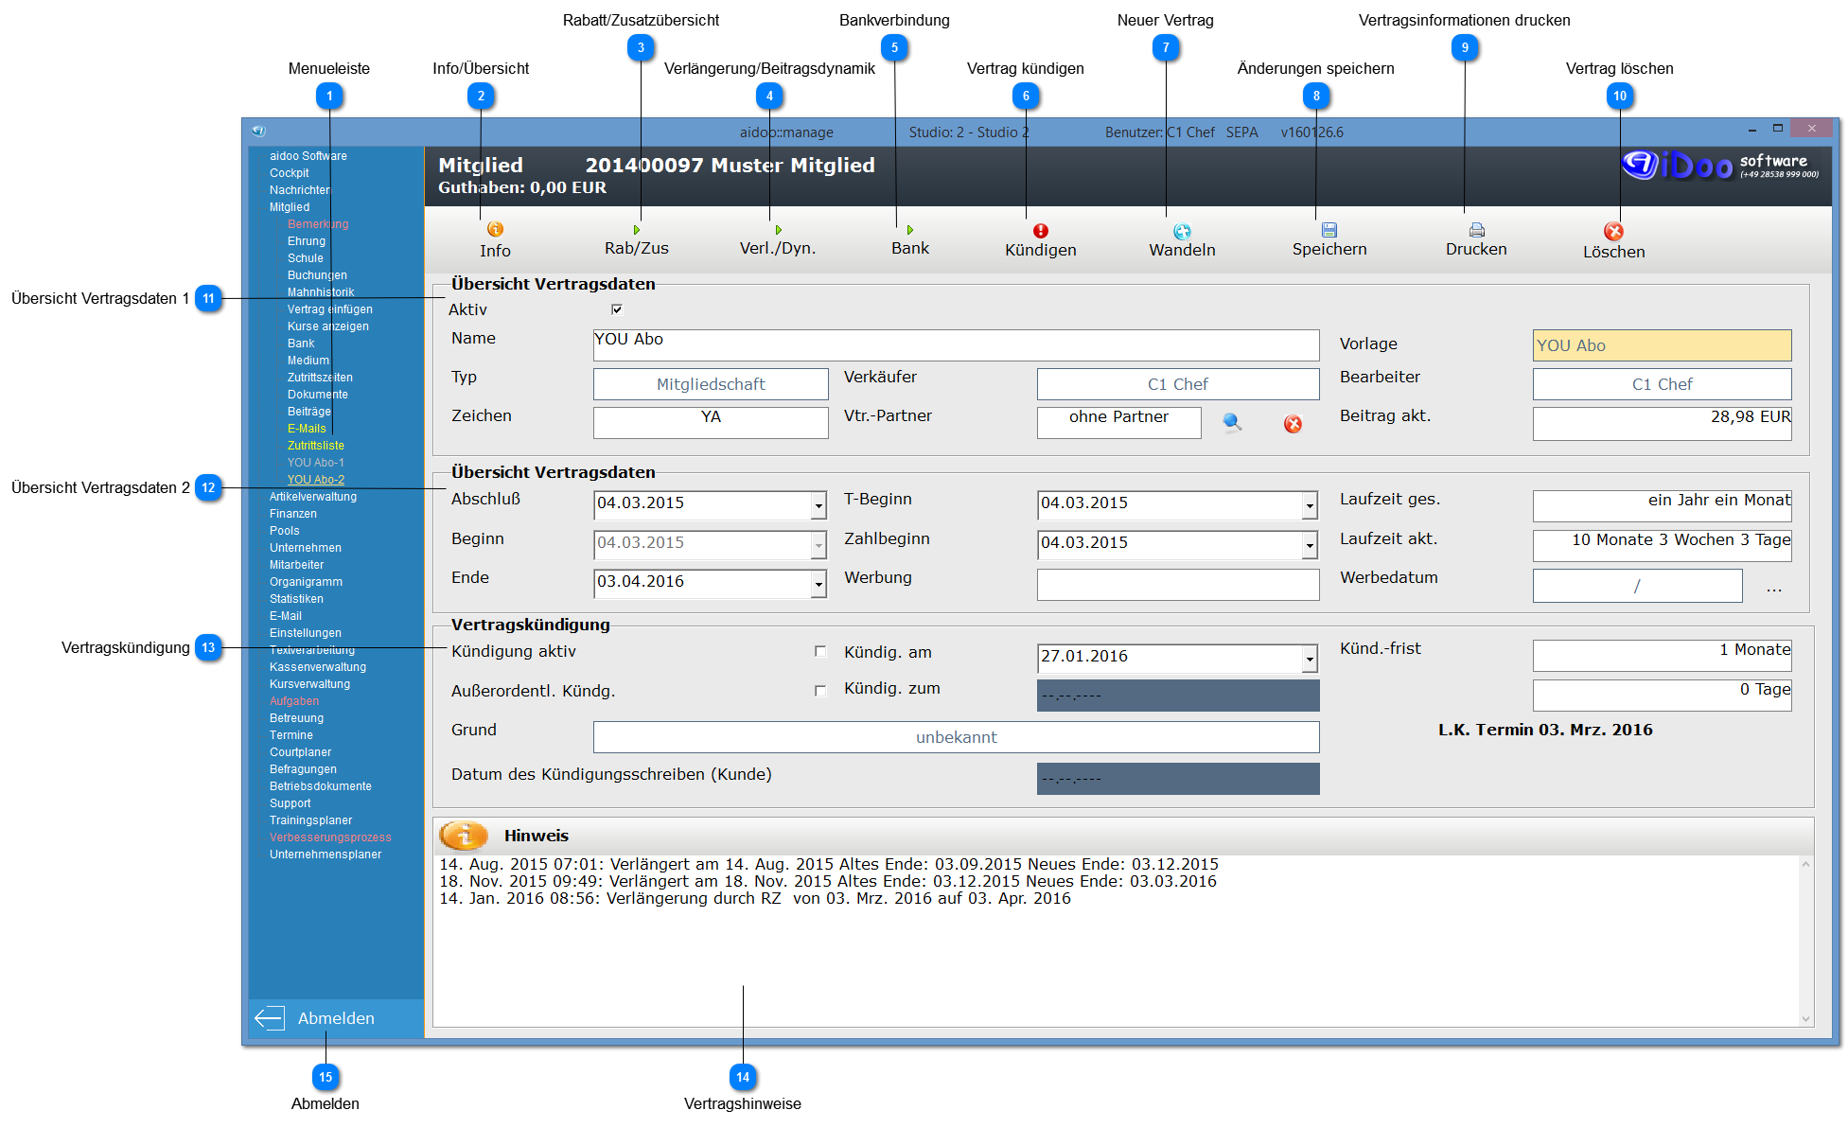Click the Wandeln new contract icon
This screenshot has width=1848, height=1128.
point(1182,231)
